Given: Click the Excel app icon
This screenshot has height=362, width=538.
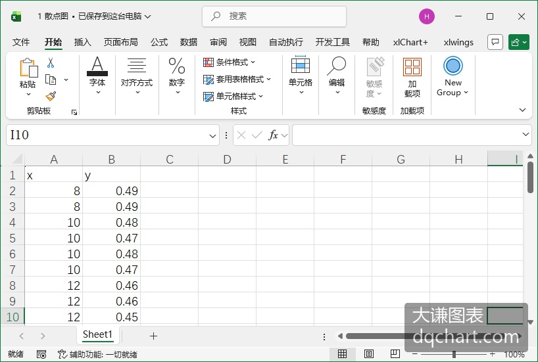Looking at the screenshot, I should [16, 16].
